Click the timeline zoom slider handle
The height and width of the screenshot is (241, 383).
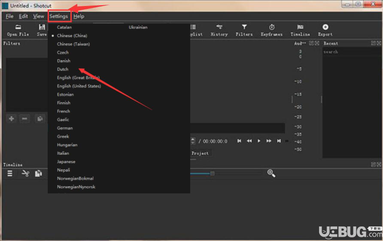pos(212,173)
